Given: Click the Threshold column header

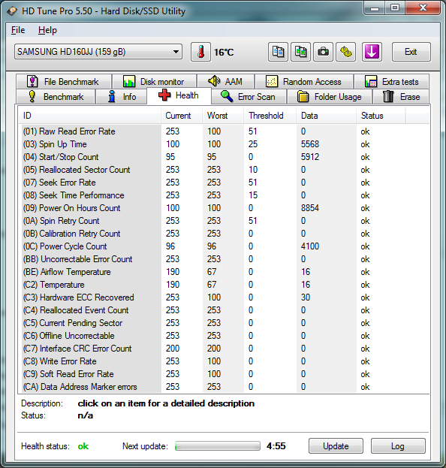Looking at the screenshot, I should point(266,116).
